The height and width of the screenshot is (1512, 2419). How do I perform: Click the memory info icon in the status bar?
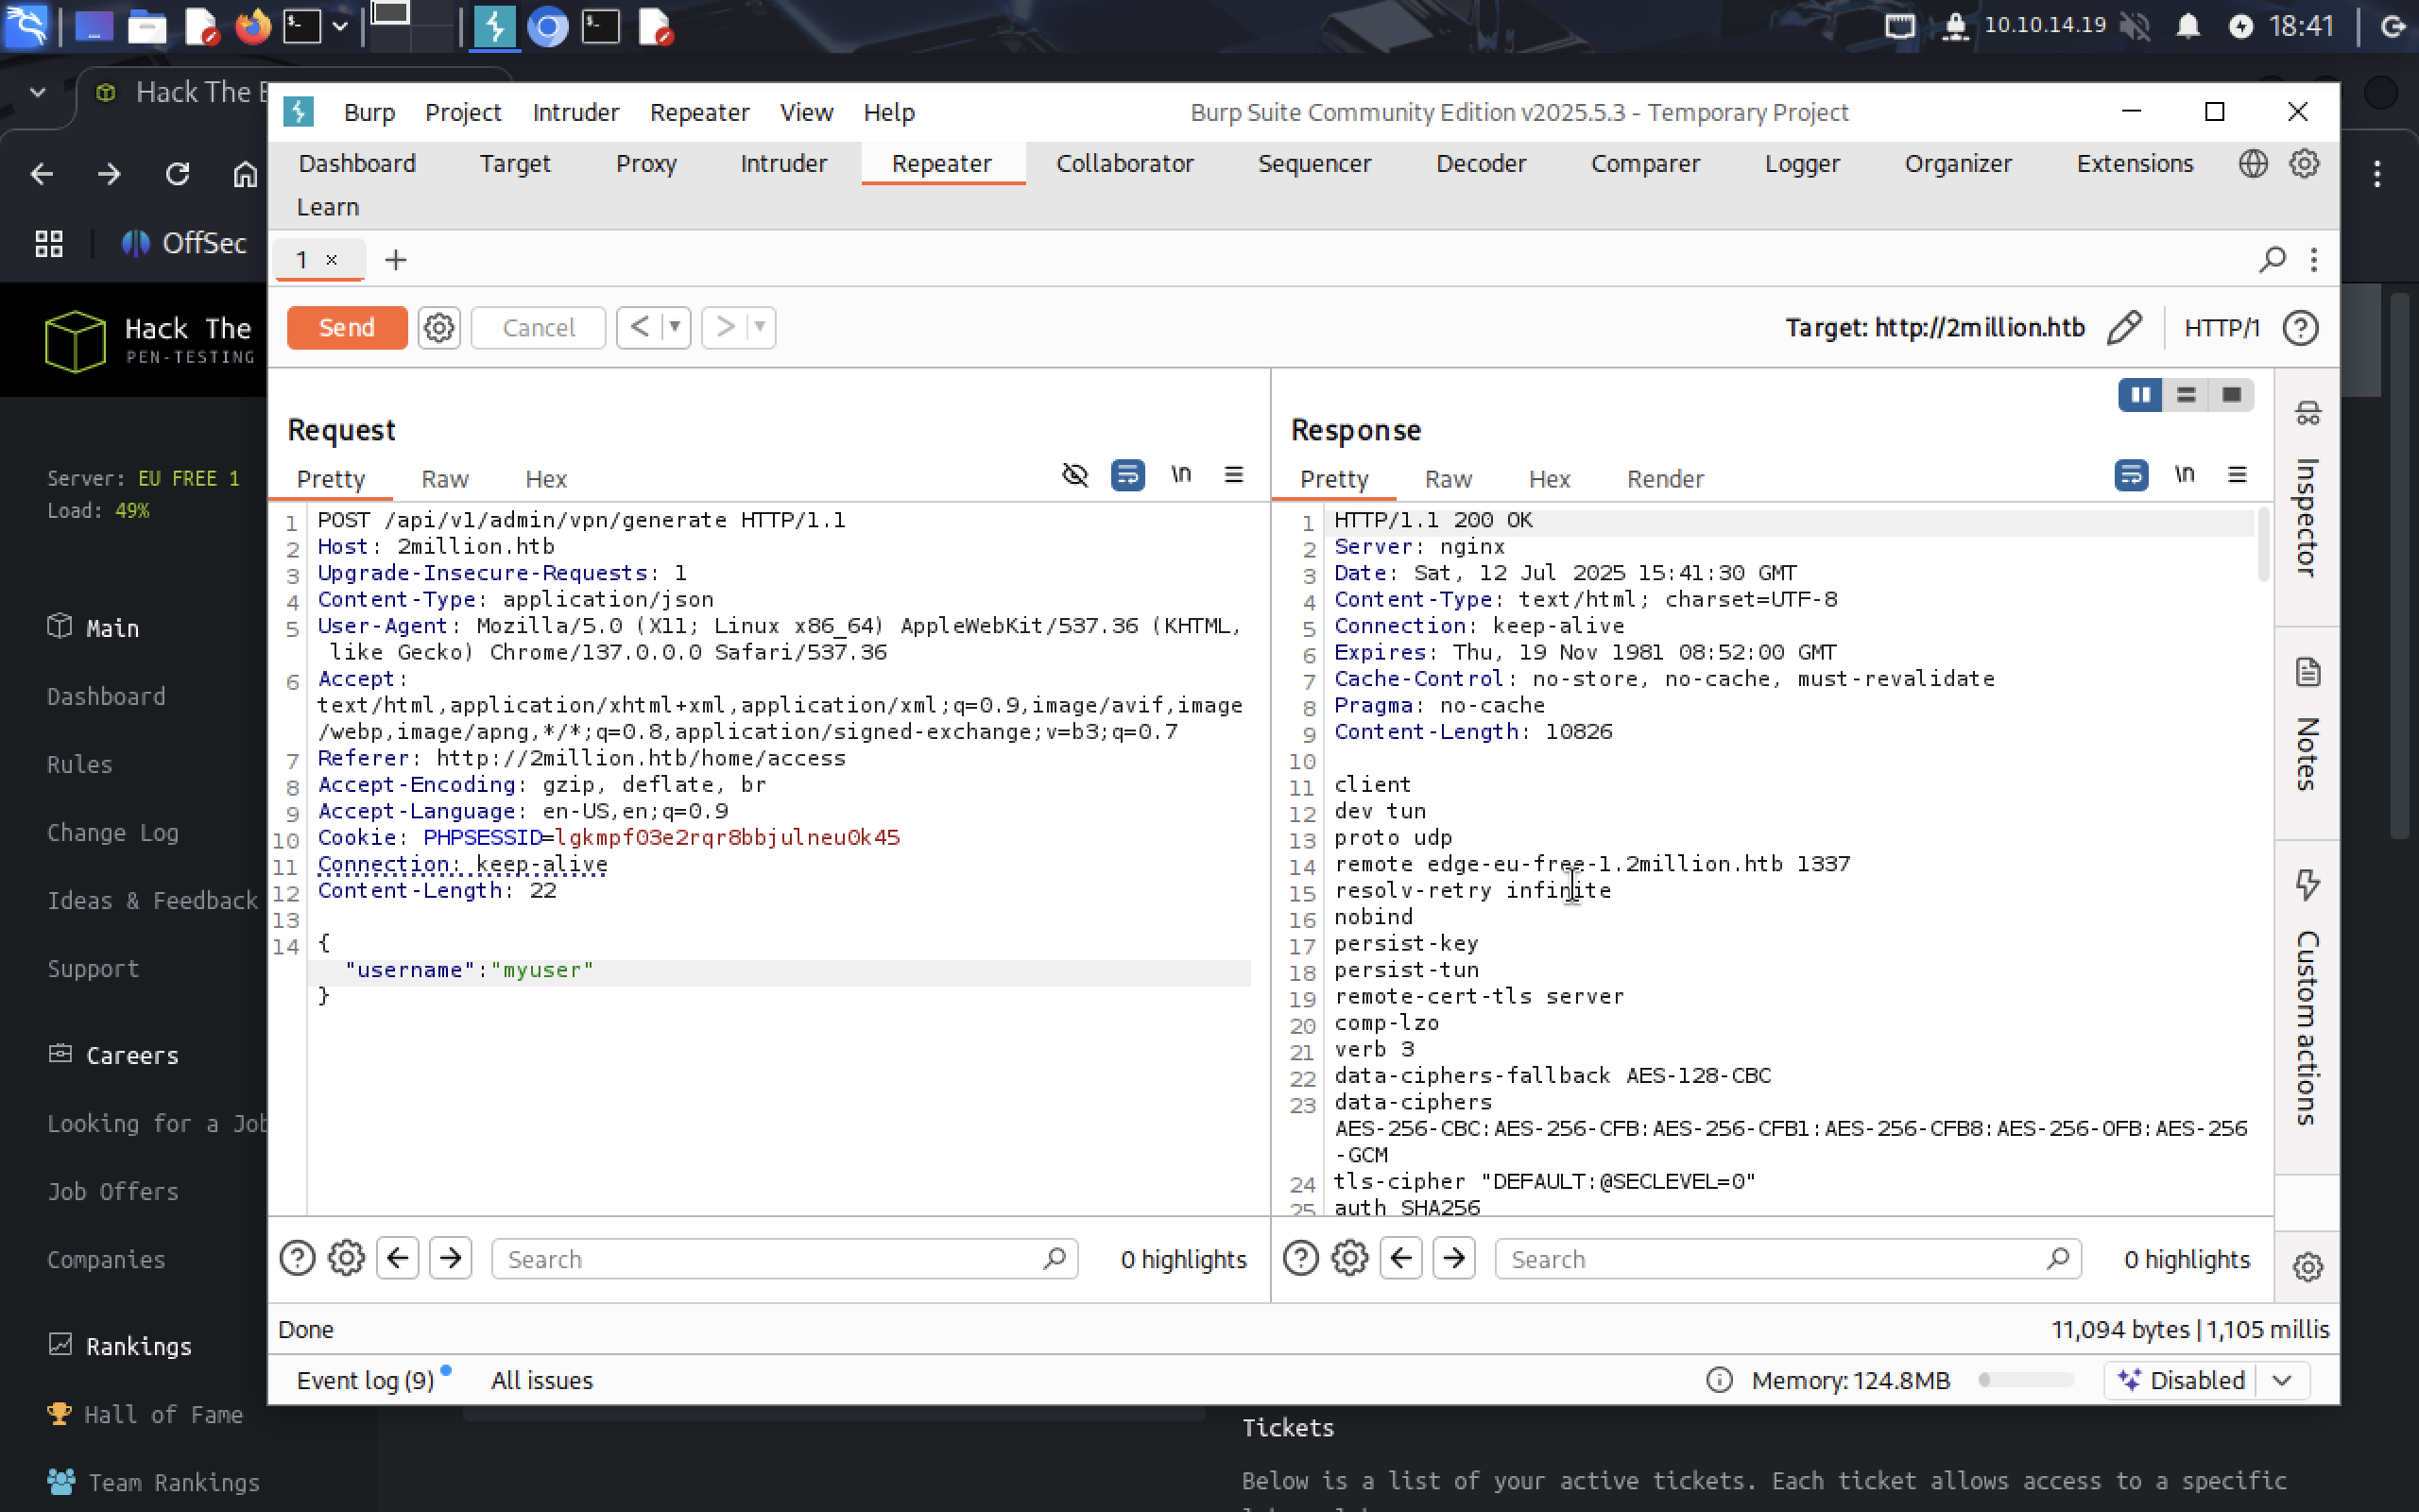(x=1720, y=1380)
